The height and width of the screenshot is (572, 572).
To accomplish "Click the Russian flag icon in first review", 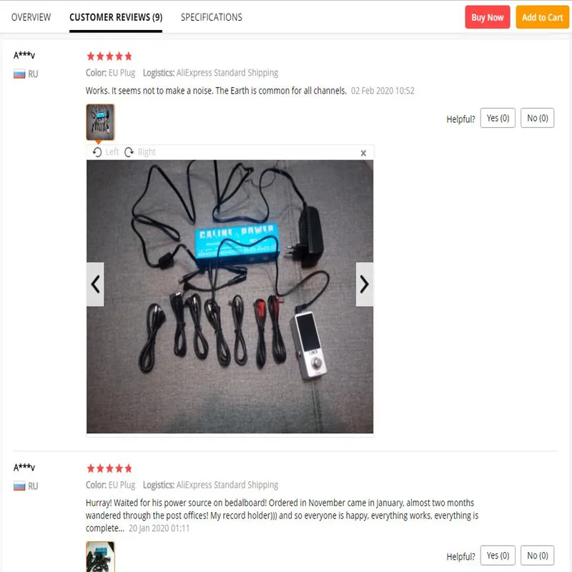I will [x=19, y=74].
